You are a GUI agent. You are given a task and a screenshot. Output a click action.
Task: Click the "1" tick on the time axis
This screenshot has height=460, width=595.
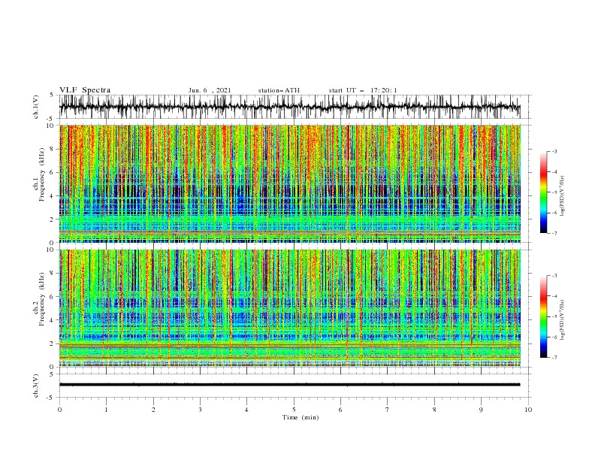coord(106,410)
